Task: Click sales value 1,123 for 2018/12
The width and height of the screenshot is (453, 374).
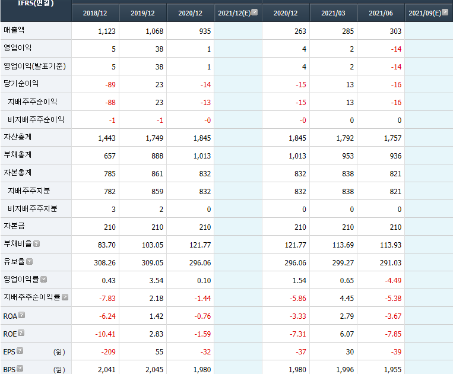Action: click(x=107, y=31)
